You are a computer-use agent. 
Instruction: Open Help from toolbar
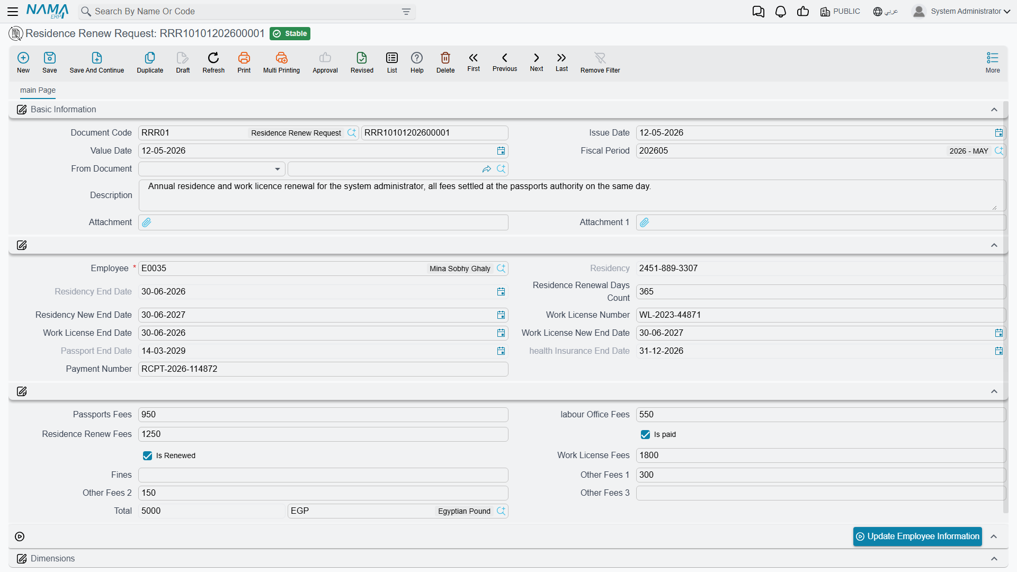click(417, 62)
